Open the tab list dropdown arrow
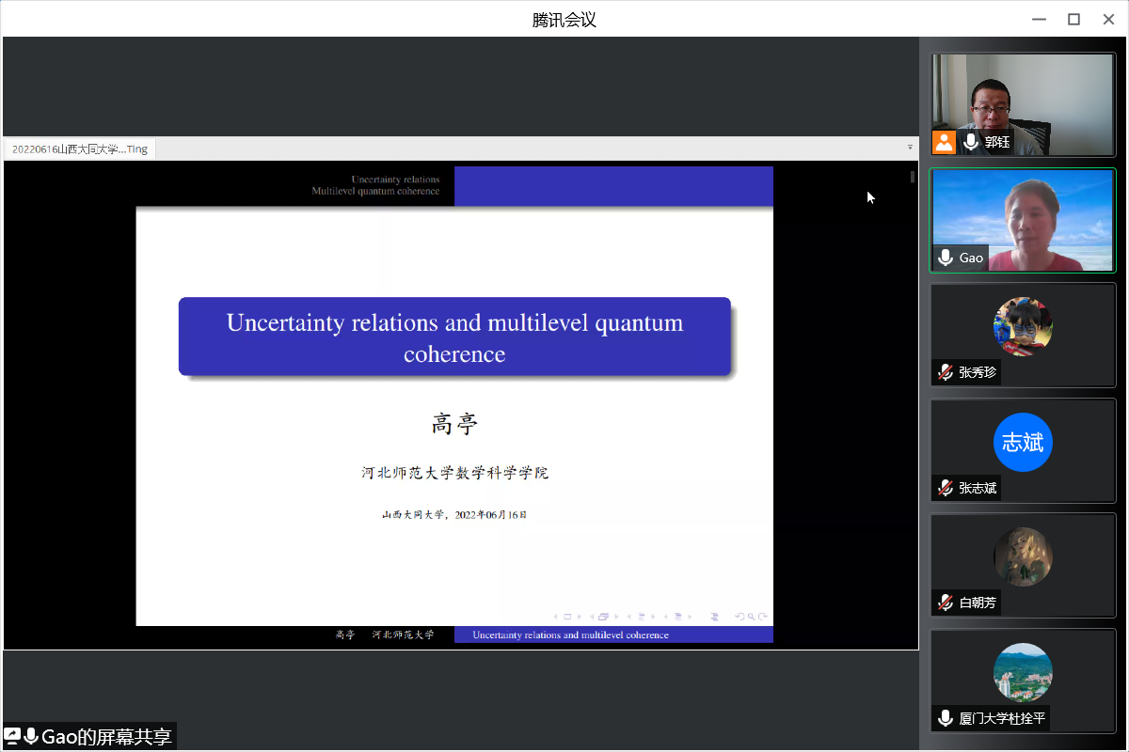This screenshot has width=1129, height=752. pyautogui.click(x=910, y=148)
